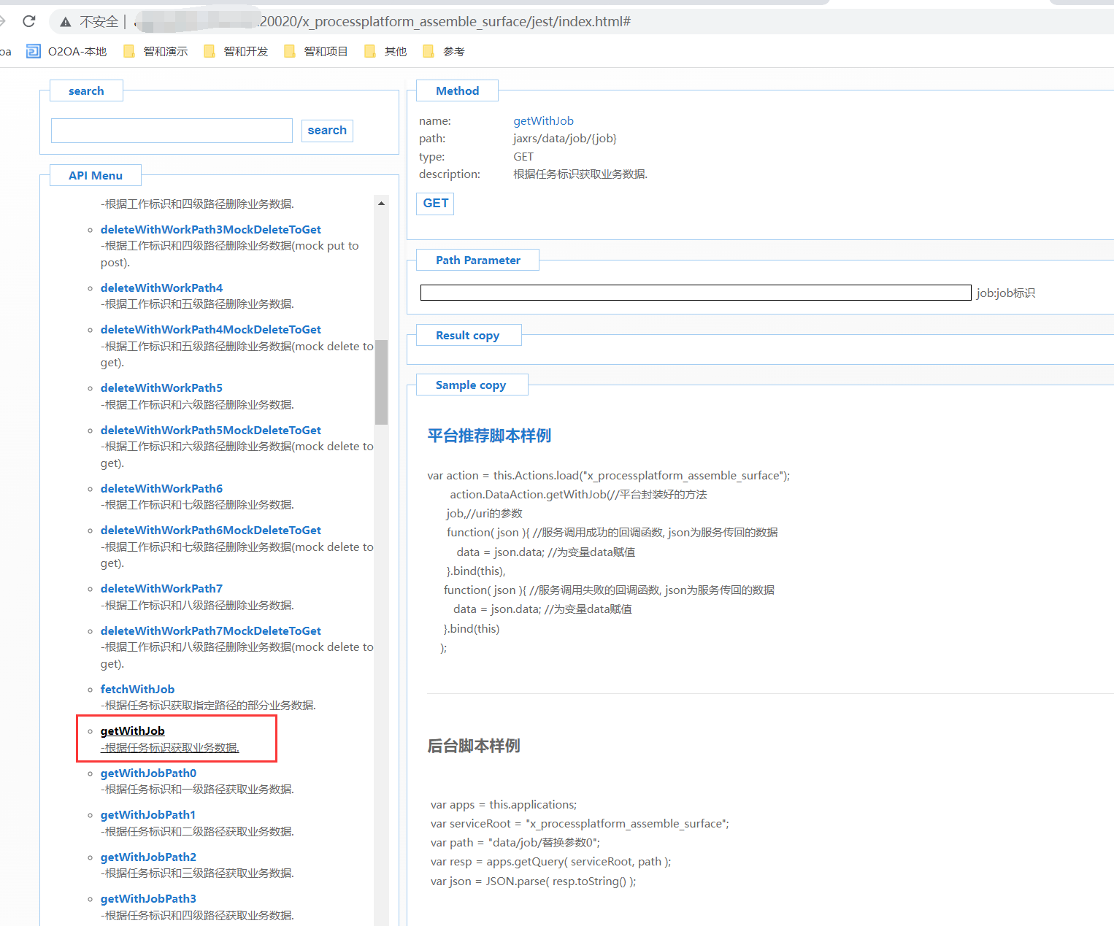Click the address bar URL text
The height and width of the screenshot is (926, 1114).
coord(445,21)
